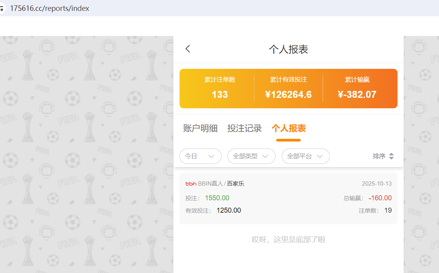439x273 pixels.
Task: Open the 全部类型 type dropdown
Action: [x=251, y=156]
